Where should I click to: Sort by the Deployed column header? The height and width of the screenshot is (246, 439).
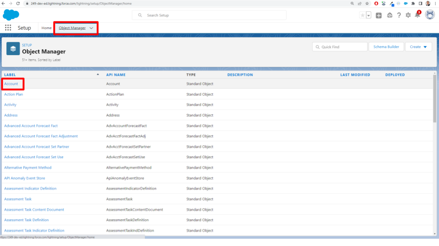point(395,75)
